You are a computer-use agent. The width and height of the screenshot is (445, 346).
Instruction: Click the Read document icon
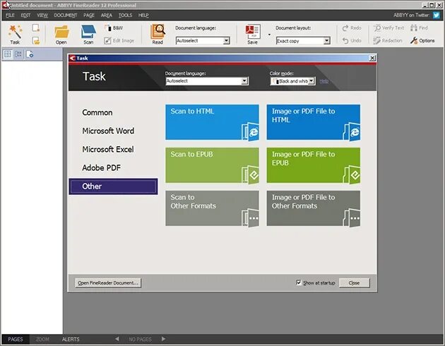[158, 35]
